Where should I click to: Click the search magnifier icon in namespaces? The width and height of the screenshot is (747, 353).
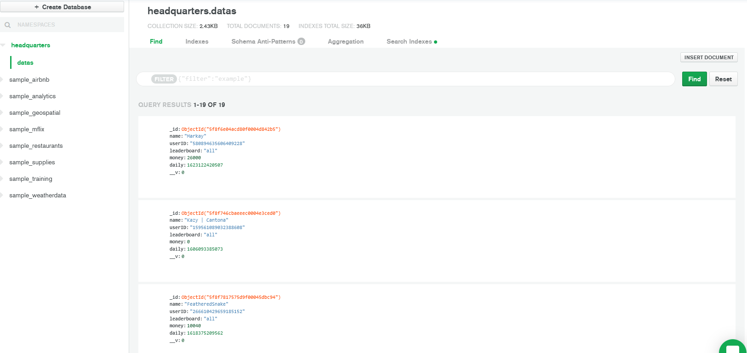coord(8,25)
